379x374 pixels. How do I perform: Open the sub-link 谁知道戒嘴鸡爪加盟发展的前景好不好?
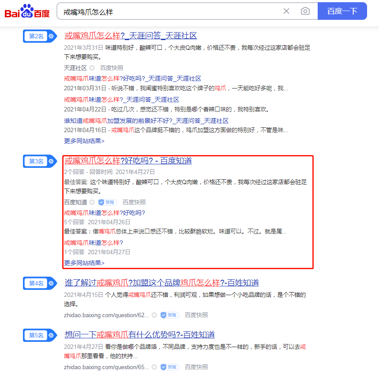point(146,121)
